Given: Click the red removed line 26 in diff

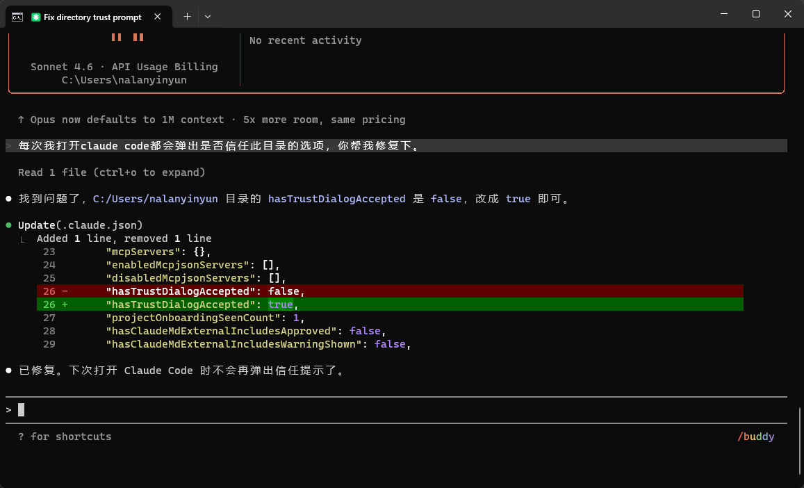Looking at the screenshot, I should (x=389, y=291).
